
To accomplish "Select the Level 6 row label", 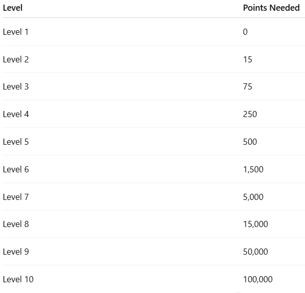I will click(x=16, y=170).
